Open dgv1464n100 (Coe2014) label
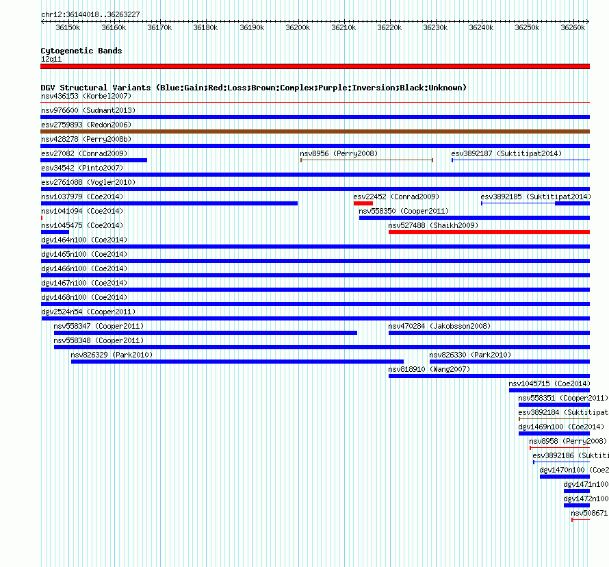The width and height of the screenshot is (609, 567). [84, 240]
